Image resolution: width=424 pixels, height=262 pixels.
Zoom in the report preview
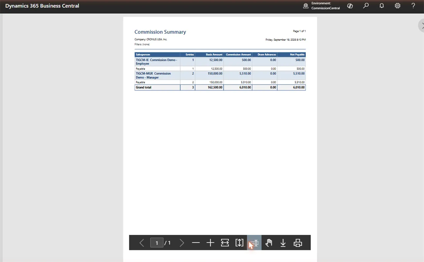(x=210, y=243)
